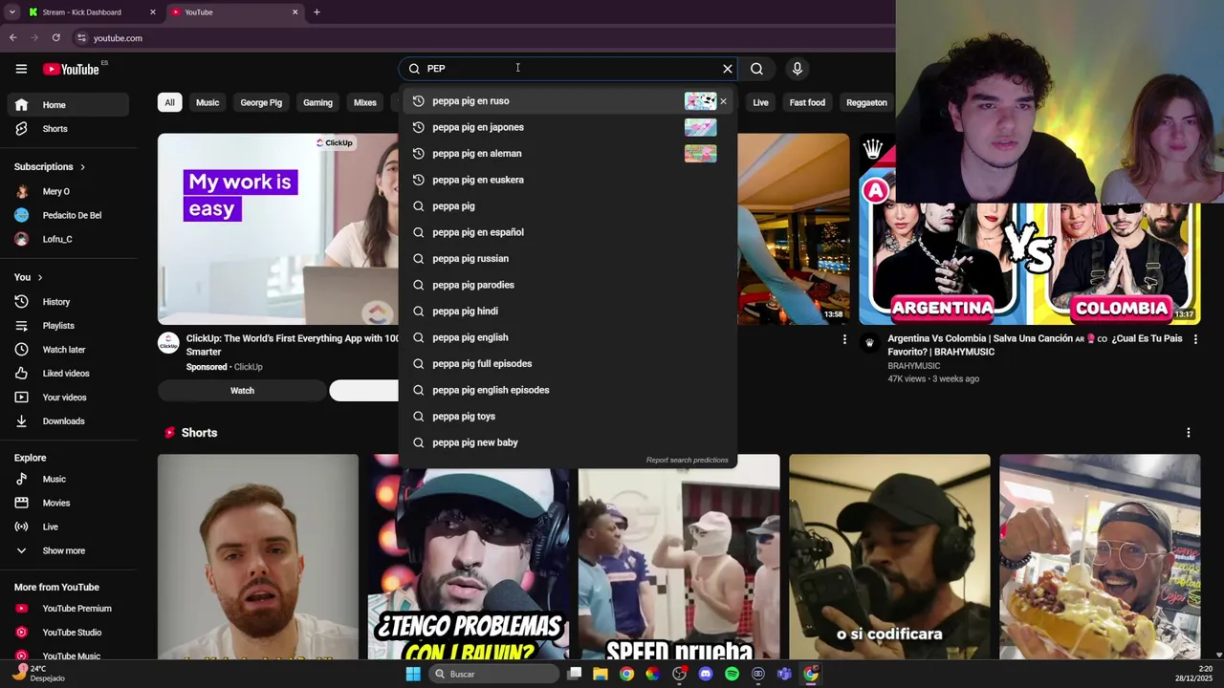The image size is (1224, 688).
Task: Choose suggestion 'peppa pig russian'
Action: [568, 259]
